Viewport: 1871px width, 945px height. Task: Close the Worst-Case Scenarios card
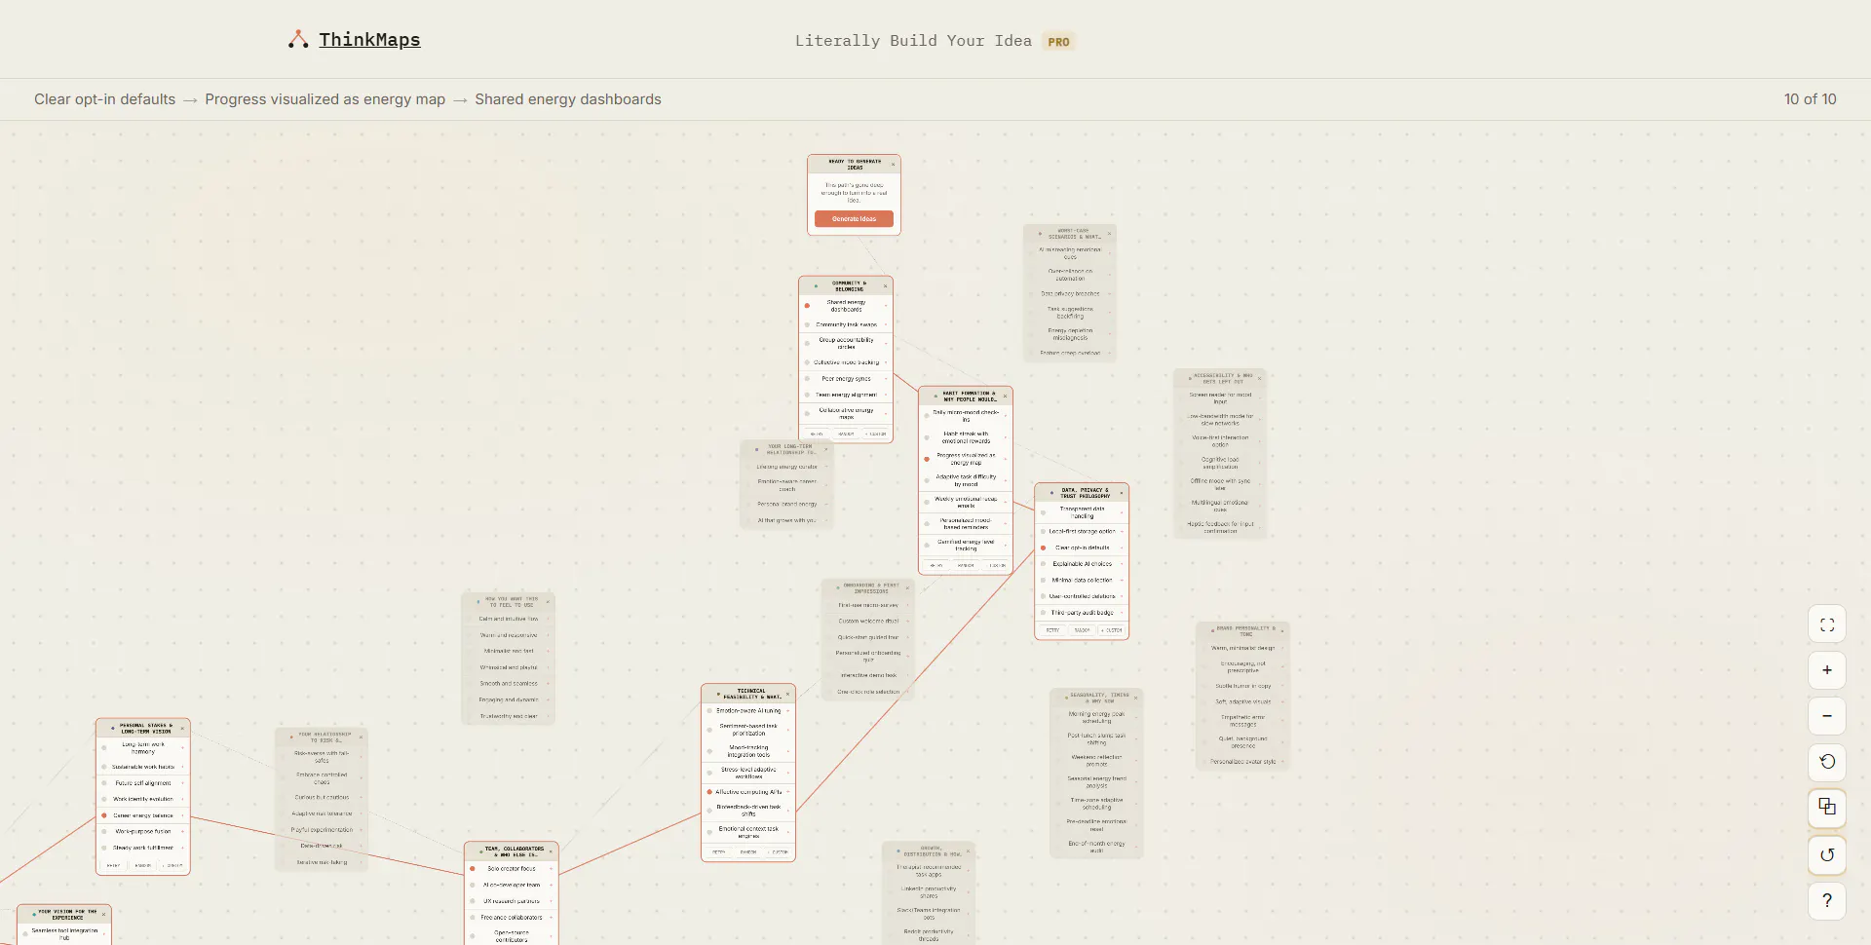pos(1108,234)
